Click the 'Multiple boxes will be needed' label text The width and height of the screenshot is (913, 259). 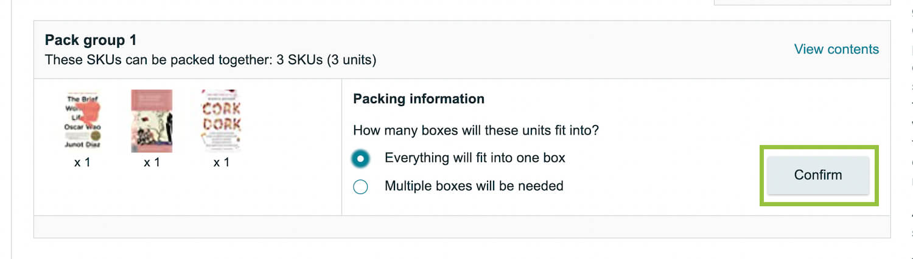click(x=474, y=186)
